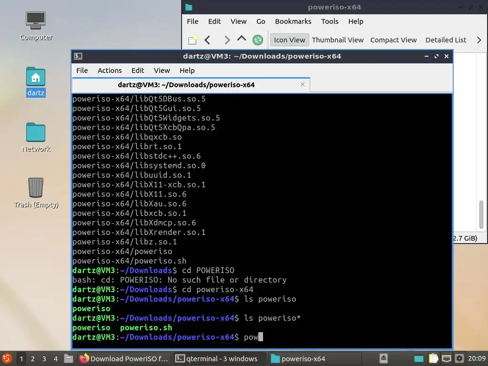Switch file manager to Icon View
Viewport: 488px width, 366px height.
click(x=289, y=40)
